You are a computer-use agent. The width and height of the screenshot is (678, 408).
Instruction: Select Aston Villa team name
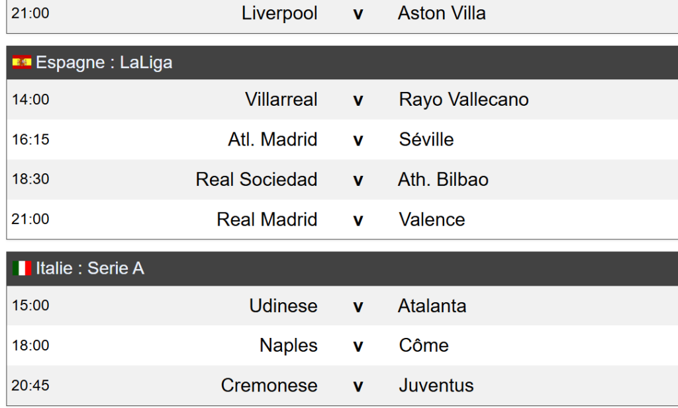(x=442, y=13)
